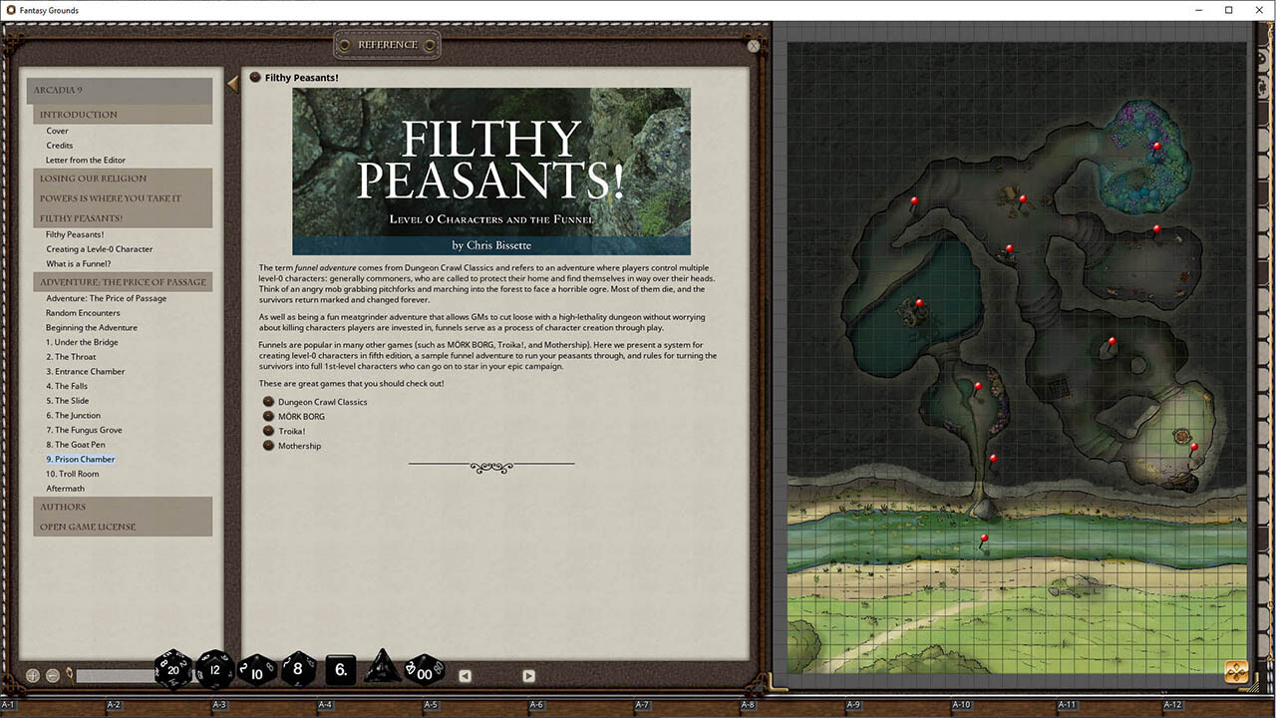Image resolution: width=1276 pixels, height=718 pixels.
Task: Roll the pyramid-shaped d4 die
Action: pyautogui.click(x=382, y=670)
